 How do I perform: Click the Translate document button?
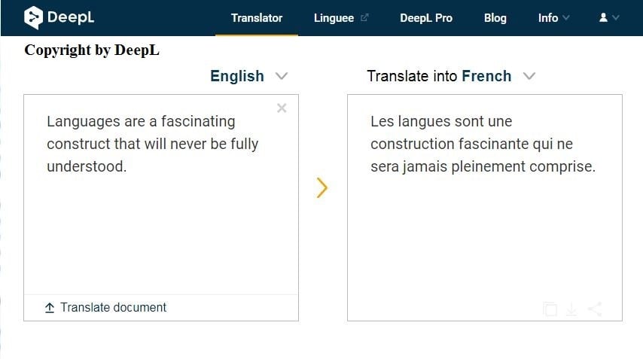[113, 307]
